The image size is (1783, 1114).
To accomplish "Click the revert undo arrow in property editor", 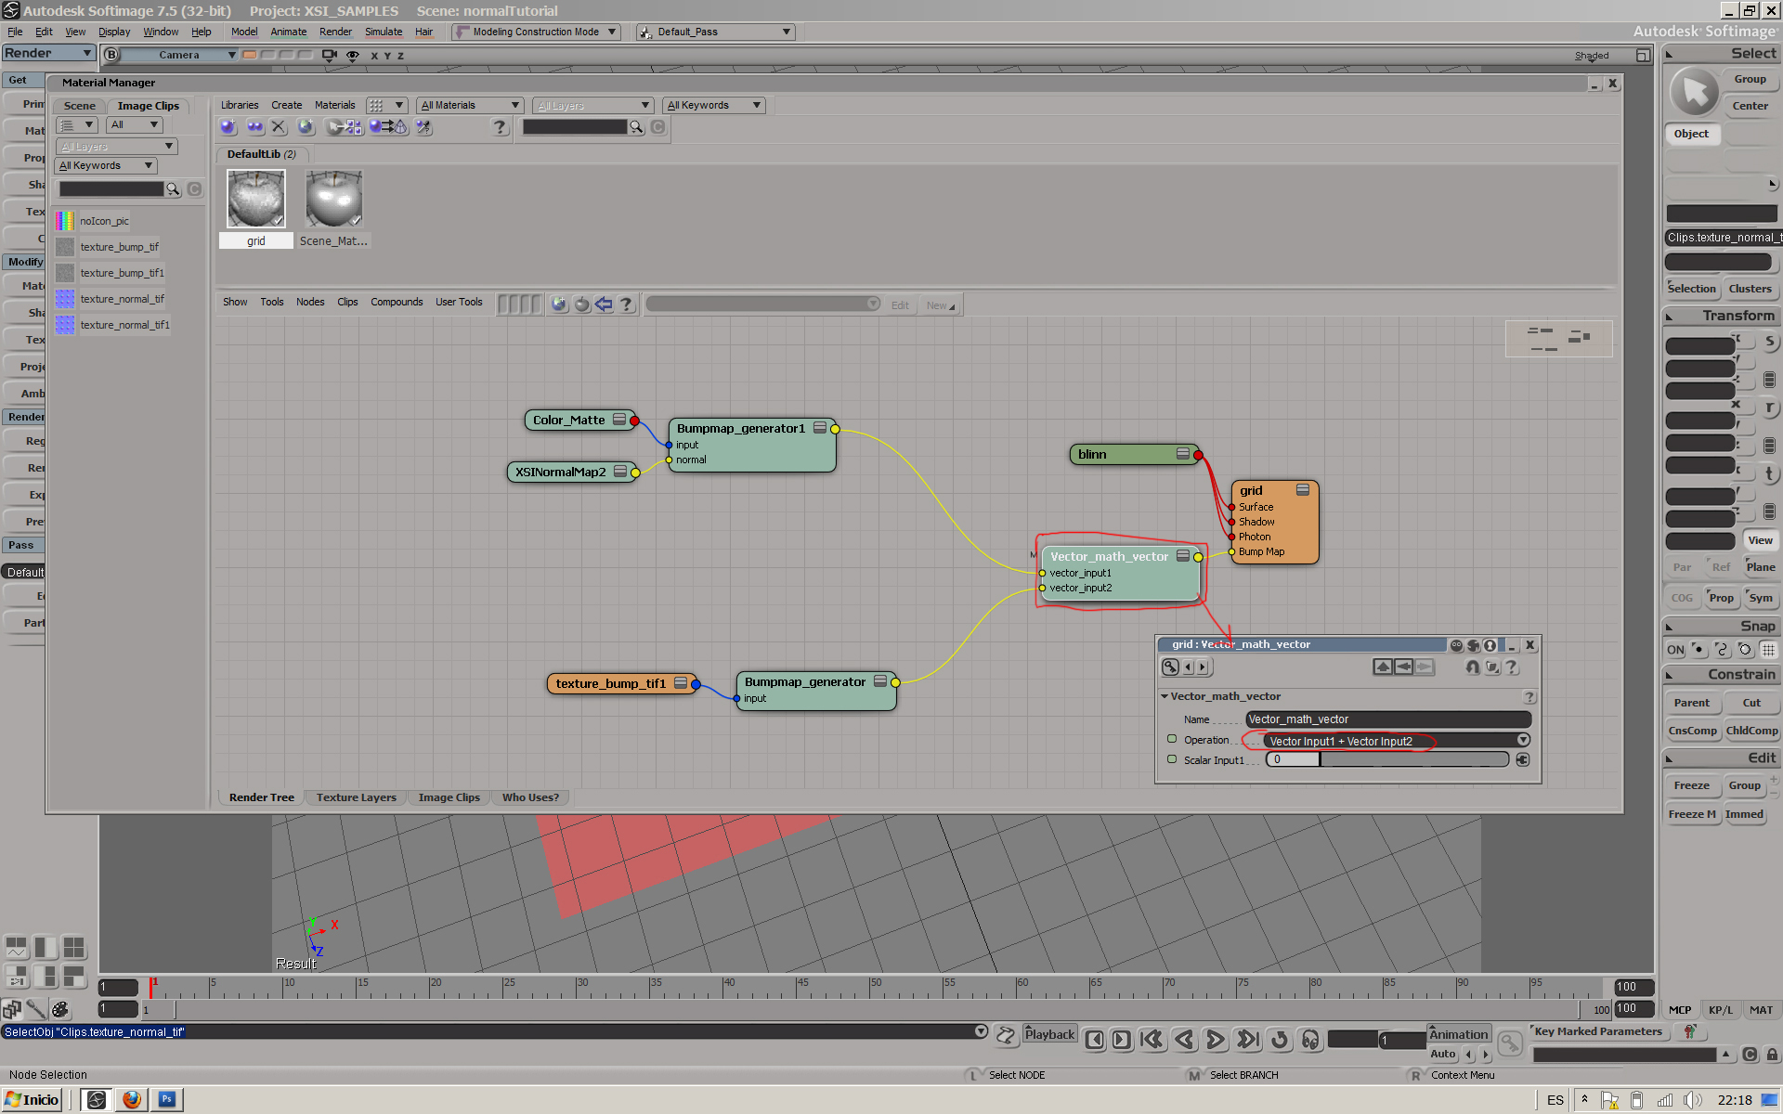I will tap(1472, 667).
